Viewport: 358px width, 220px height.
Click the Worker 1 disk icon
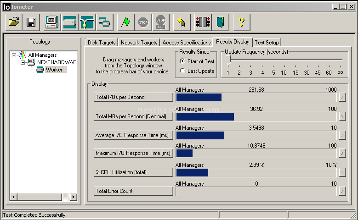coord(40,70)
